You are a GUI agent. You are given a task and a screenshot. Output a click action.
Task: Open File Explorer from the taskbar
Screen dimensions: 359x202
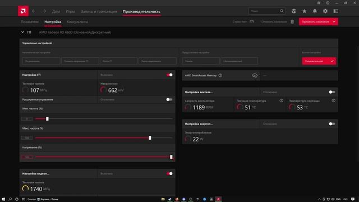pyautogui.click(x=163, y=199)
